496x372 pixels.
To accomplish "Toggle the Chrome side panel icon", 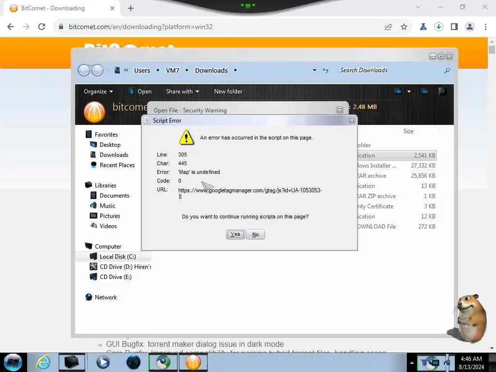I will tap(454, 27).
